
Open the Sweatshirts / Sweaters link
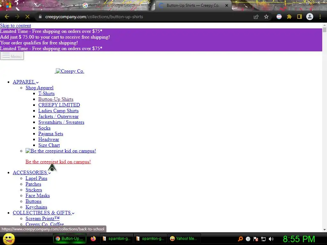(x=61, y=122)
